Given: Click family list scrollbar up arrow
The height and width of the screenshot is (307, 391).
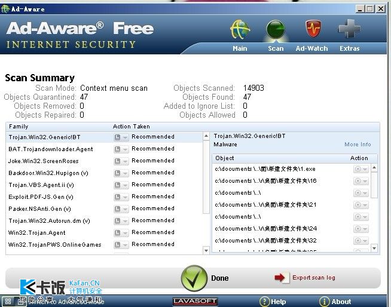Looking at the screenshot, I should pos(206,136).
